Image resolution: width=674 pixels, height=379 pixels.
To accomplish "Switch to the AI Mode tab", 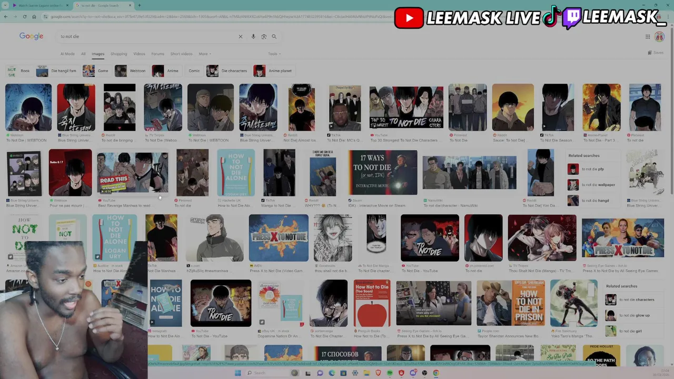I will click(x=67, y=54).
